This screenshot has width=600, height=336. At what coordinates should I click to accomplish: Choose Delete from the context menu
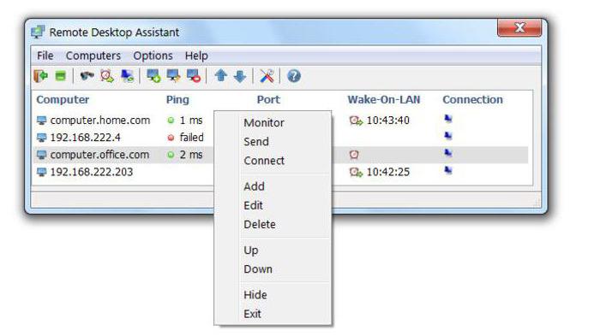coord(260,225)
